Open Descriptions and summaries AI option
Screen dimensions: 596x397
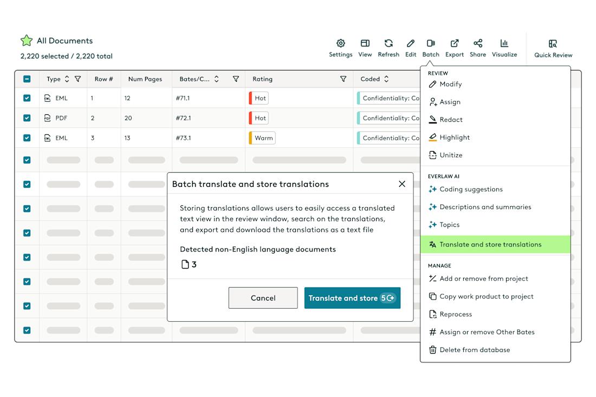(496, 207)
